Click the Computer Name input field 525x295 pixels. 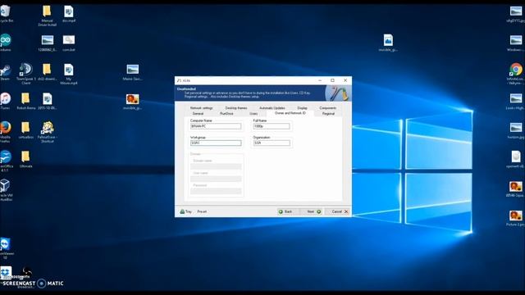tap(216, 126)
